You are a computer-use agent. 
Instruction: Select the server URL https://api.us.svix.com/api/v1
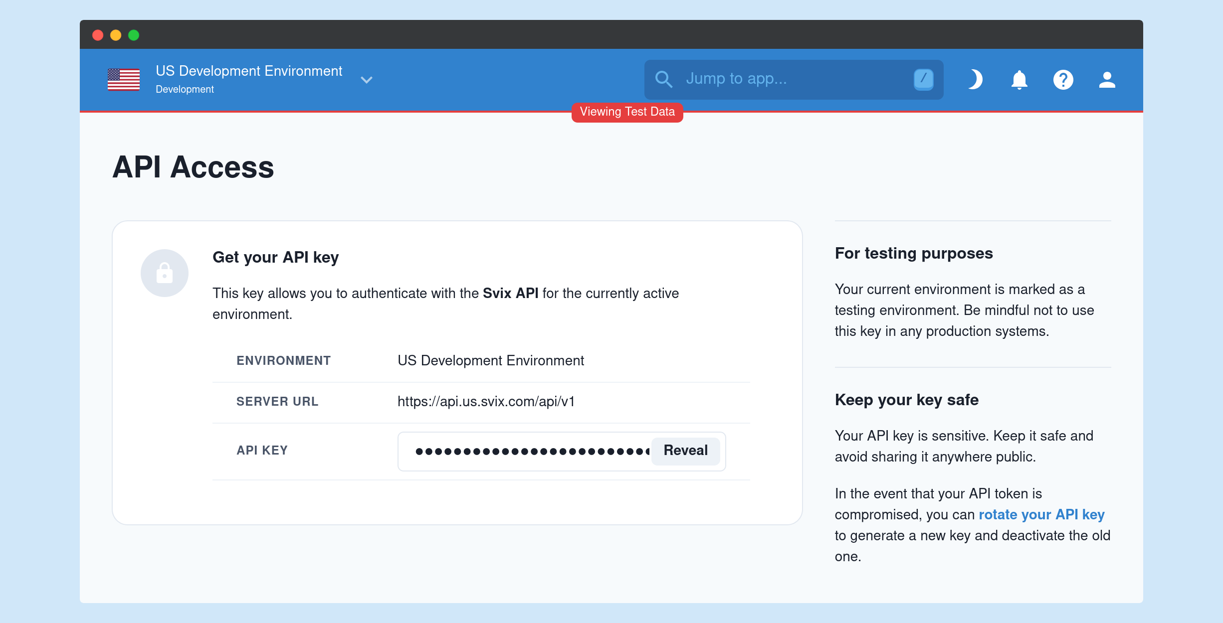486,401
